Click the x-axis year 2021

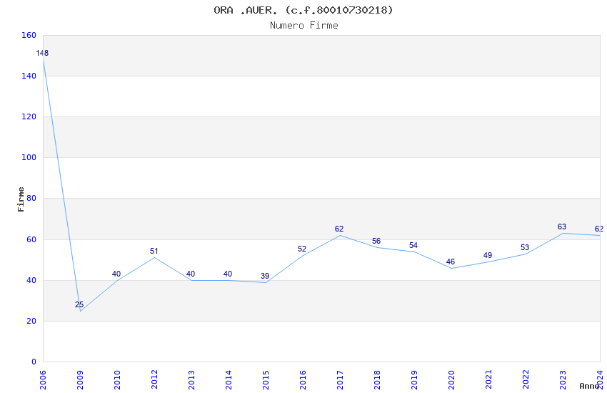click(x=489, y=379)
